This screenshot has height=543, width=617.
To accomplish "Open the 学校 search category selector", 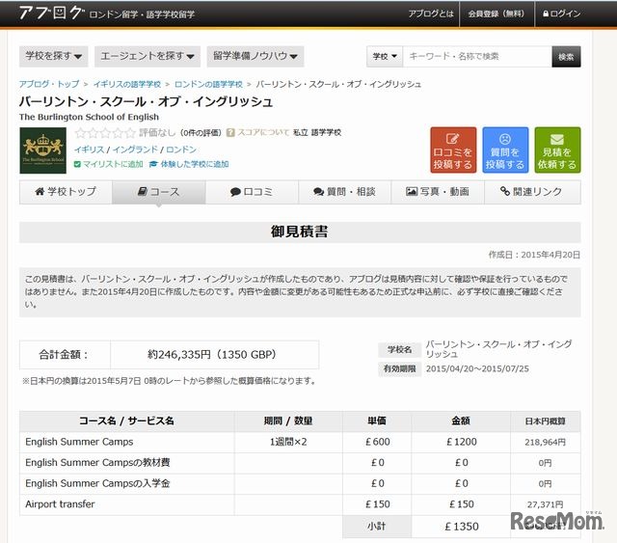I will [385, 57].
